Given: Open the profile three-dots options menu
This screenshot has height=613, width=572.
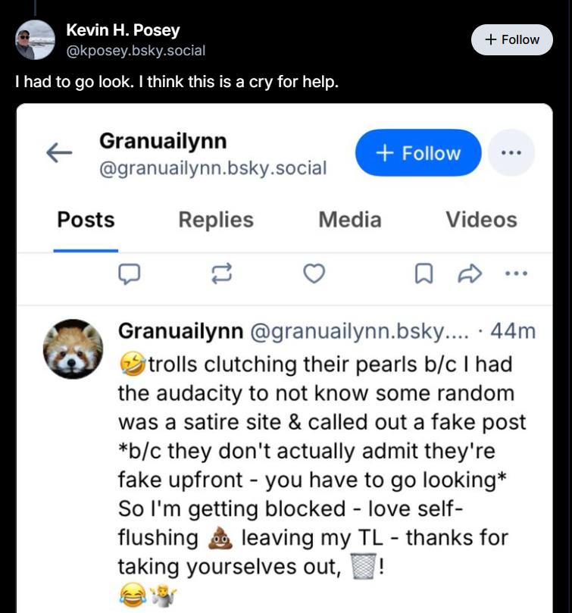Looking at the screenshot, I should click(511, 153).
